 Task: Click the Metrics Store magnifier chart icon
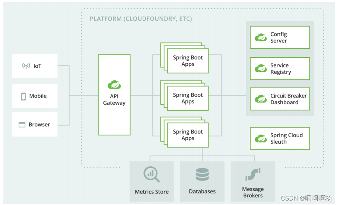click(x=152, y=174)
